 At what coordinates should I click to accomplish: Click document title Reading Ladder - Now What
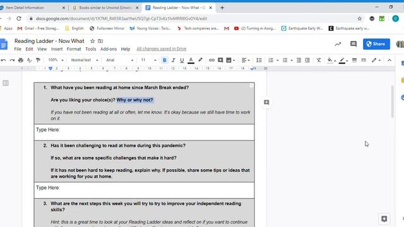[49, 41]
